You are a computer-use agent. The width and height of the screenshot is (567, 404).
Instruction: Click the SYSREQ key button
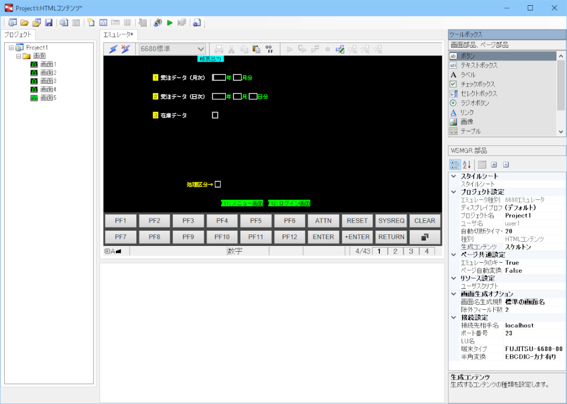tap(391, 220)
